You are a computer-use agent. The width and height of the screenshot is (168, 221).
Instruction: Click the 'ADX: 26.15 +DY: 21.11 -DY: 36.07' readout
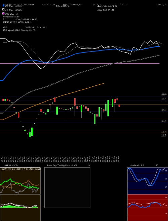[x=21, y=169]
